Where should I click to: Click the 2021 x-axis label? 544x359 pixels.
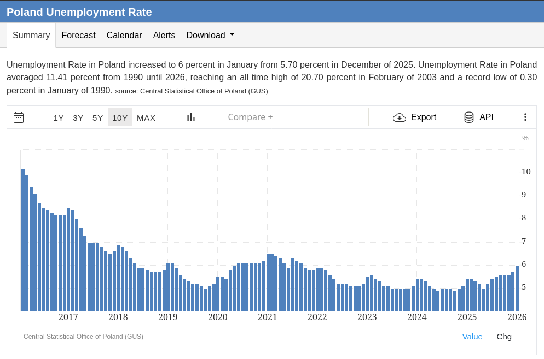point(267,317)
